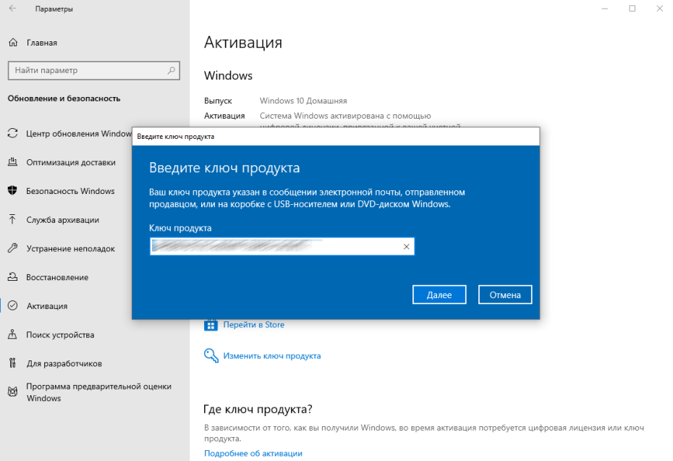Click the search magnifier icon
Viewport: 673px width, 461px height.
point(172,70)
